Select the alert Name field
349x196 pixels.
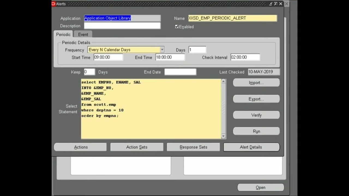(233, 18)
